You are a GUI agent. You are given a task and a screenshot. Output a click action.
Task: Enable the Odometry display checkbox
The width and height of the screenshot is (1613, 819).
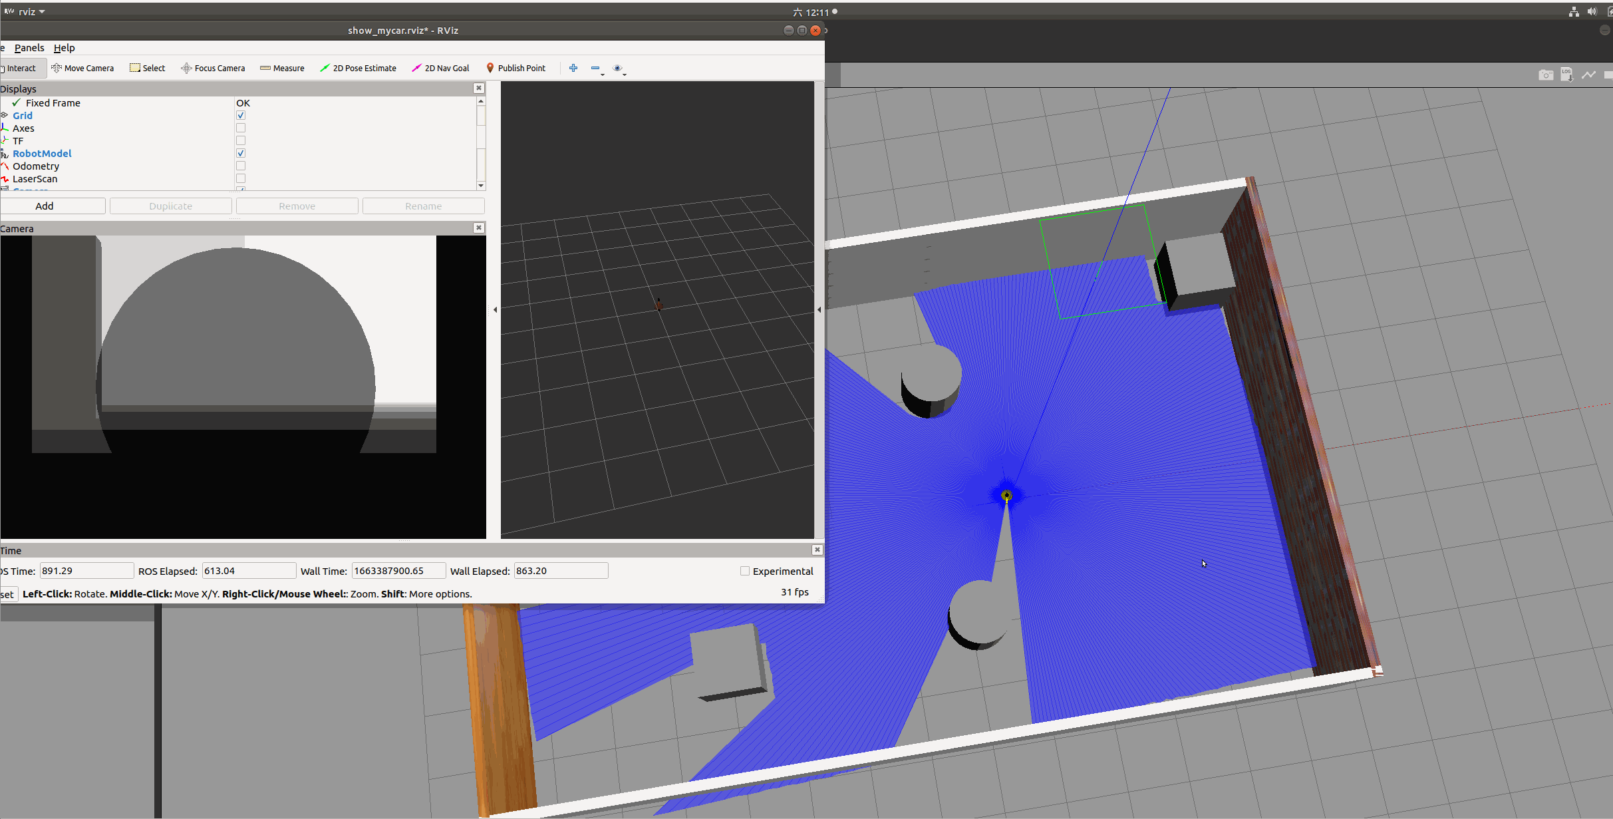click(241, 166)
